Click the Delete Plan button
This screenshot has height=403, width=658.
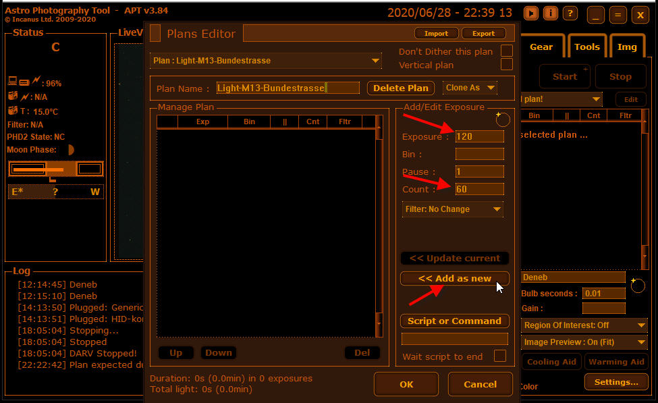click(401, 88)
